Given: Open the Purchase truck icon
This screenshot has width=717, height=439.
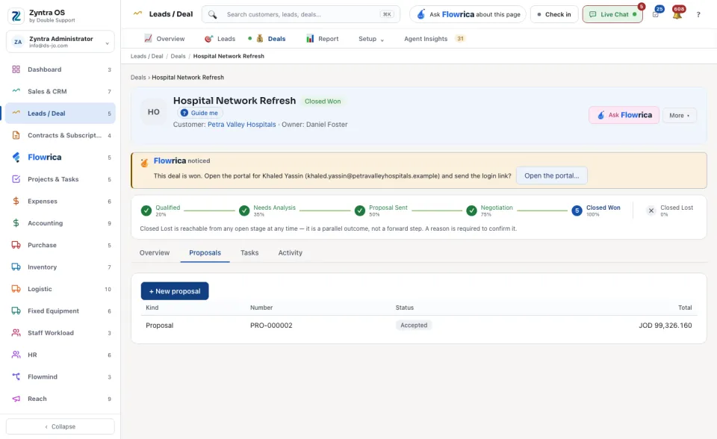Looking at the screenshot, I should click(16, 245).
